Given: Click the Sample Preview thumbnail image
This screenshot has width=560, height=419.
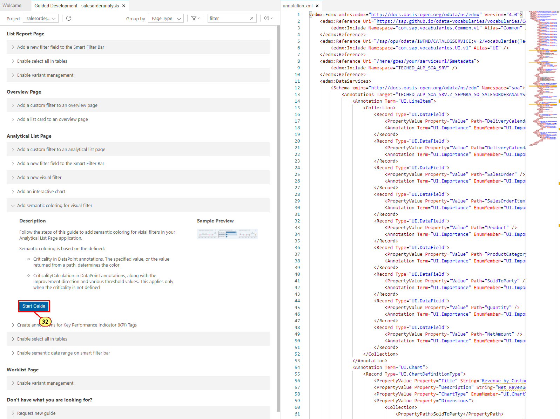Looking at the screenshot, I should click(227, 234).
